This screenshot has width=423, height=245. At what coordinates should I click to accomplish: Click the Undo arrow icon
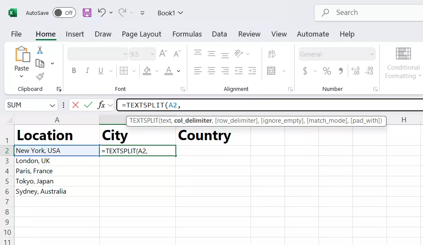[102, 13]
